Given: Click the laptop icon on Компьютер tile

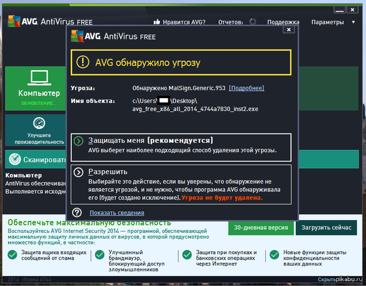Looking at the screenshot, I should 39,77.
